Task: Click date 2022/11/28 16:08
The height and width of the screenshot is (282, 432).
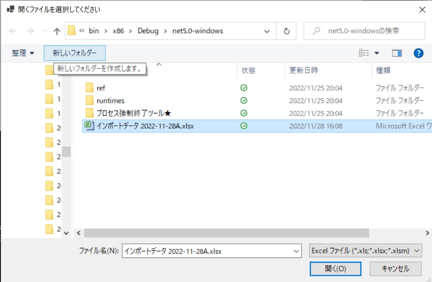Action: [316, 126]
